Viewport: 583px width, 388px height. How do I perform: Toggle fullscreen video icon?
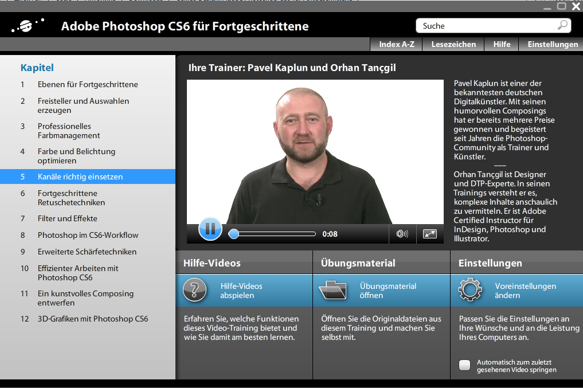coord(430,234)
